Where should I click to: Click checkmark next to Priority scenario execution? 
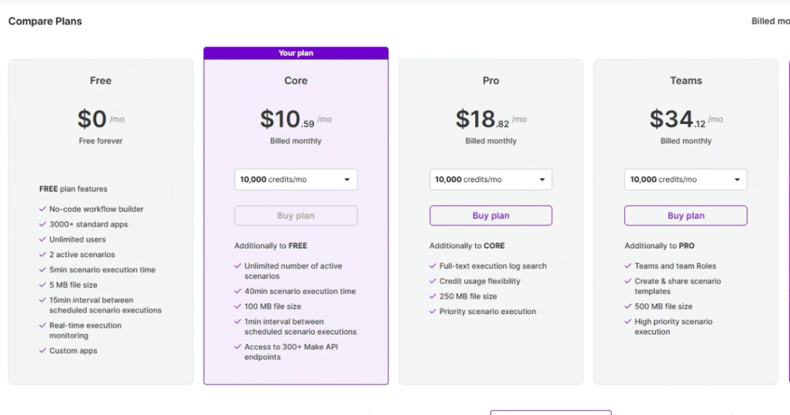432,312
